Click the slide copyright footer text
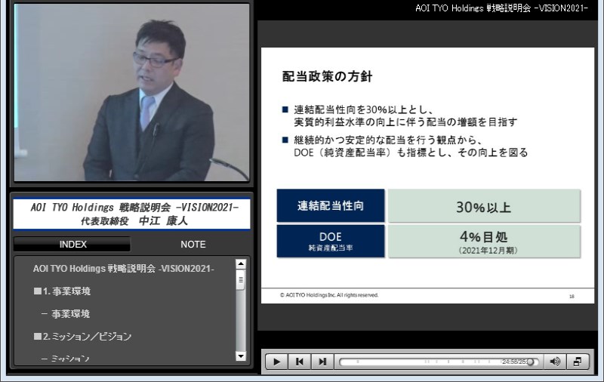Viewport: 604px width, 382px height. [329, 295]
